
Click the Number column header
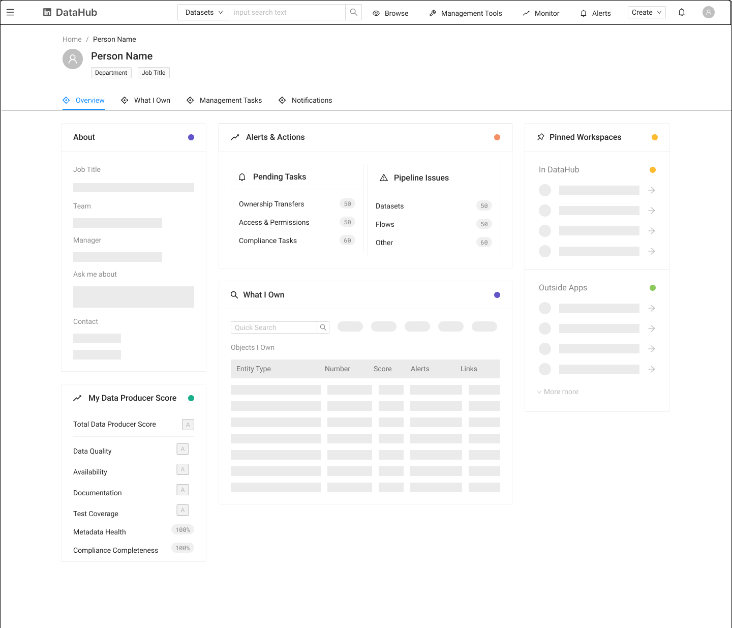[x=338, y=369]
